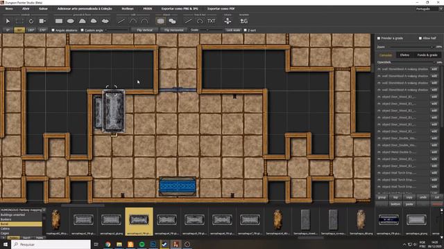This screenshot has height=249, width=444.
Task: Click the copy button in layers panel
Action: point(409,197)
